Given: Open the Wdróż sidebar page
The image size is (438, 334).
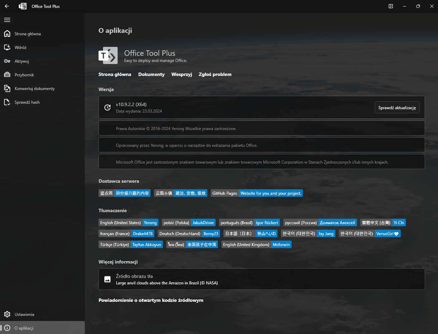Looking at the screenshot, I should pyautogui.click(x=43, y=48).
